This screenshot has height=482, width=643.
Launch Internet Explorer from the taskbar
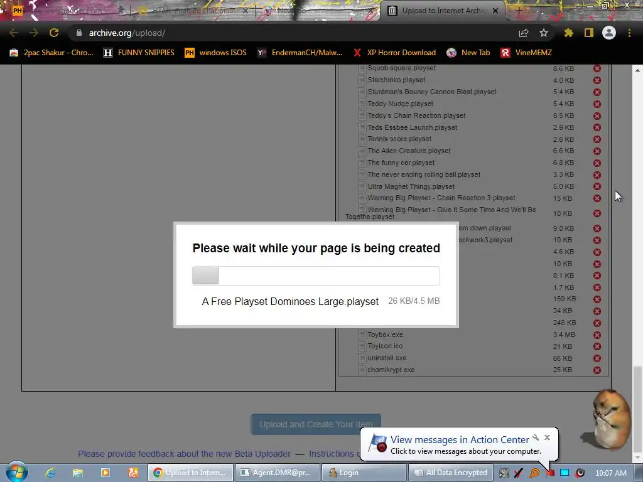click(50, 473)
